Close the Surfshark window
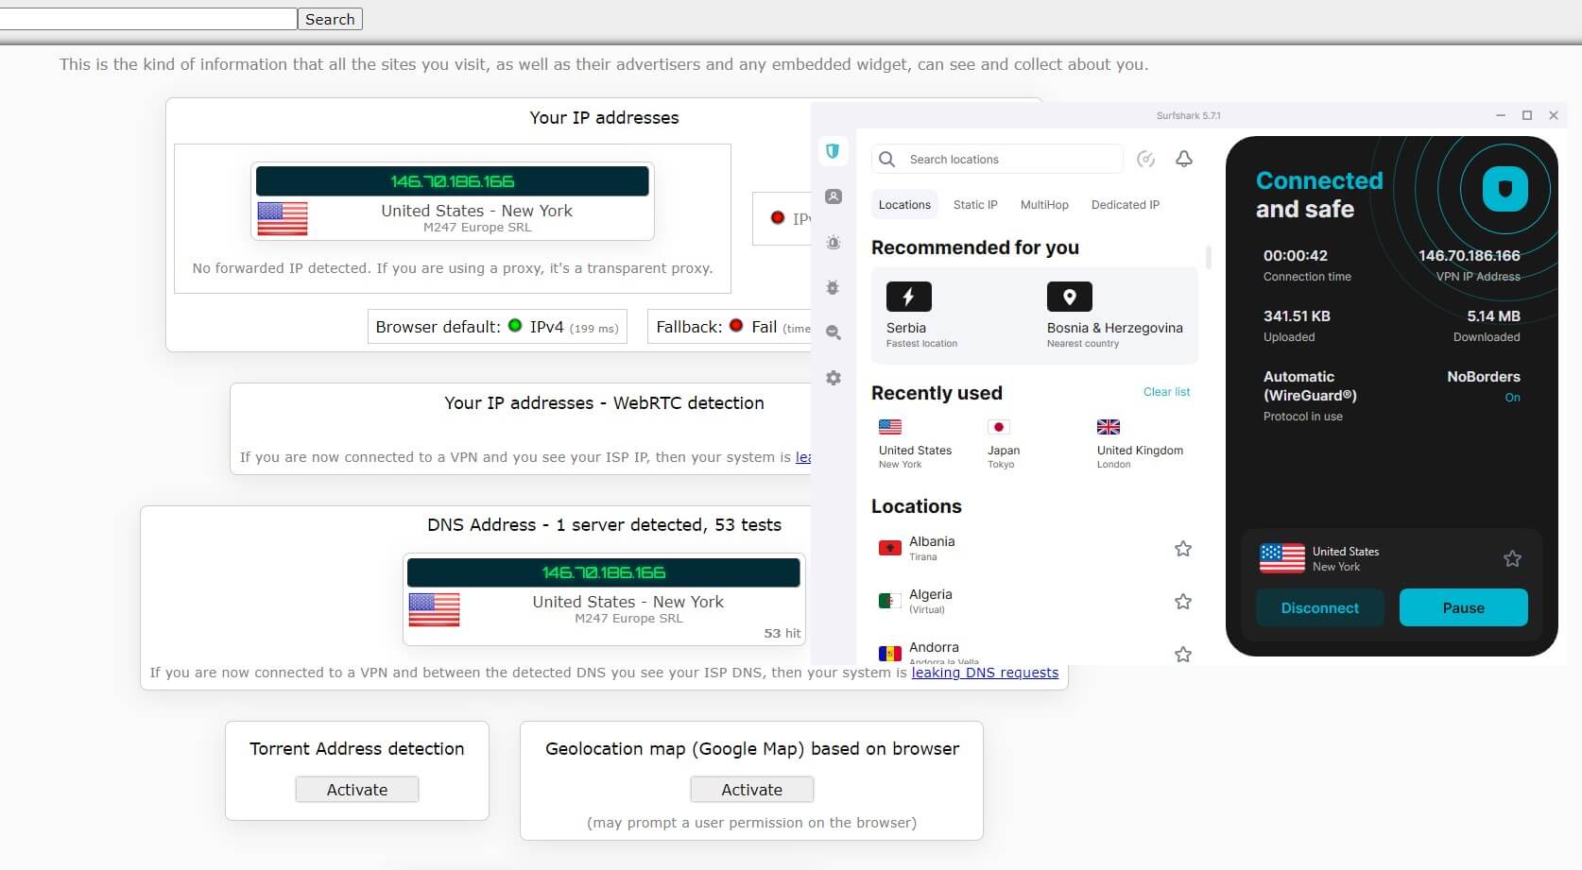 1554,115
